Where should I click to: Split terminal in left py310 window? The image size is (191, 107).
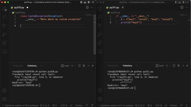coord(79,66)
